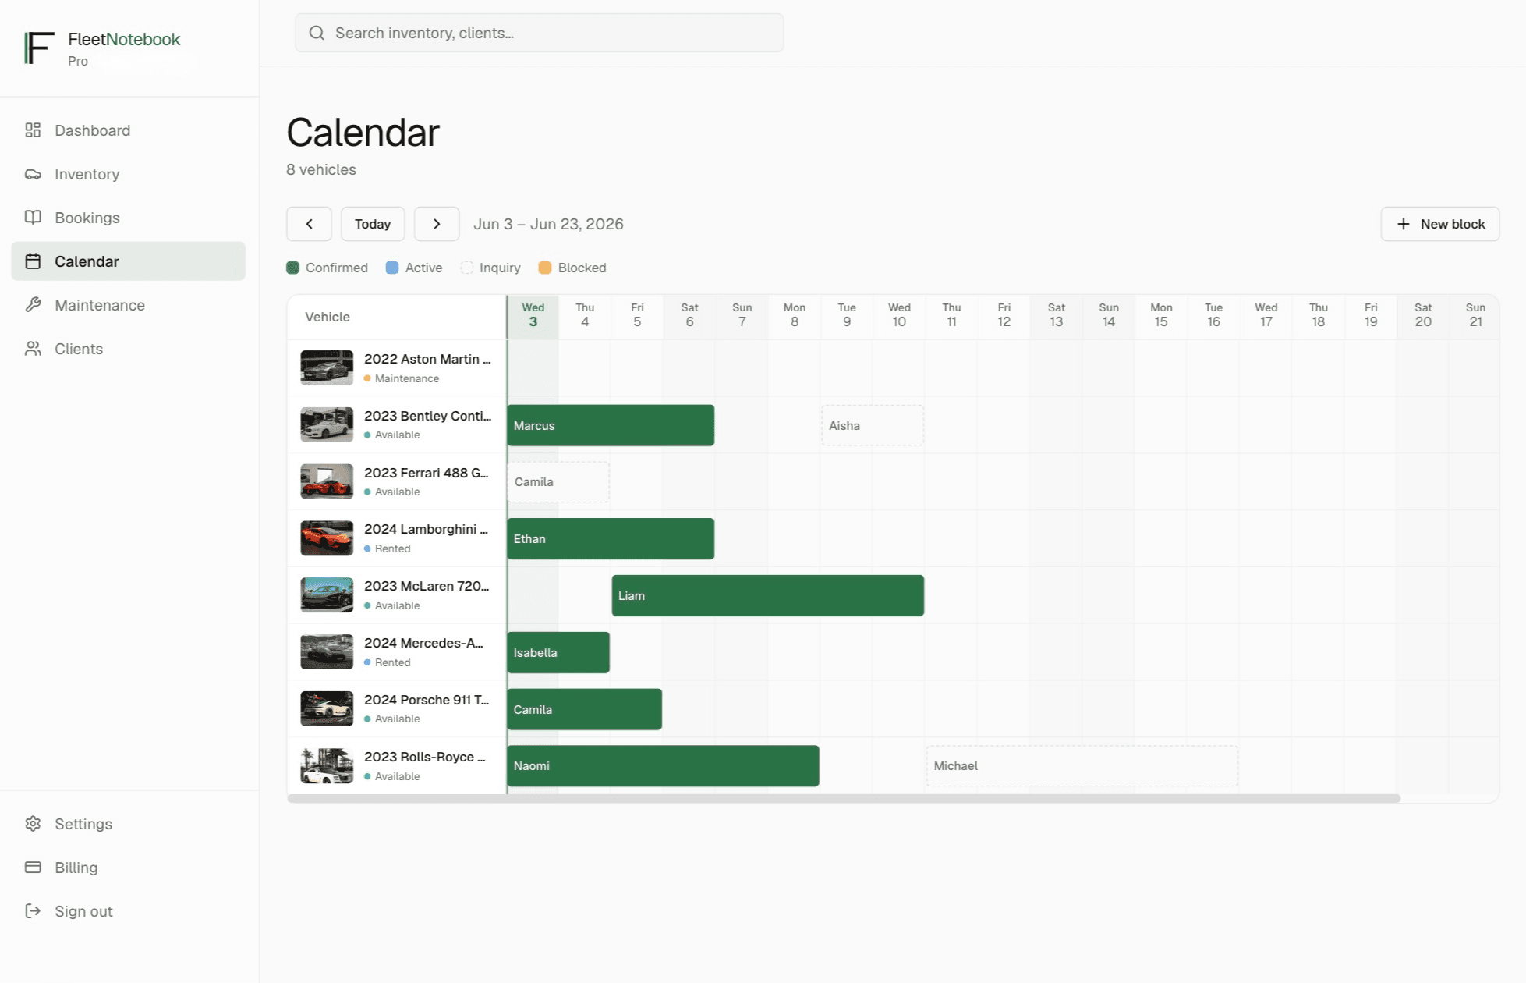This screenshot has width=1526, height=983.
Task: Open the Rolls-Royce vehicle thumbnail
Action: (327, 766)
